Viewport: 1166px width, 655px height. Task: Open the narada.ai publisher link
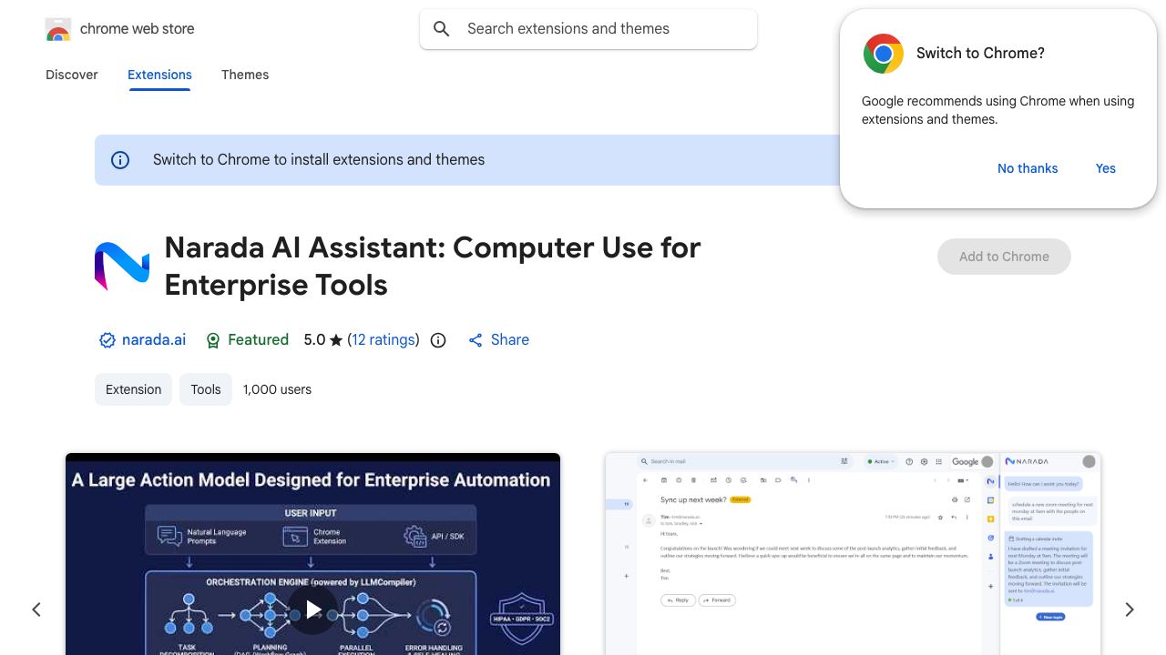point(154,340)
